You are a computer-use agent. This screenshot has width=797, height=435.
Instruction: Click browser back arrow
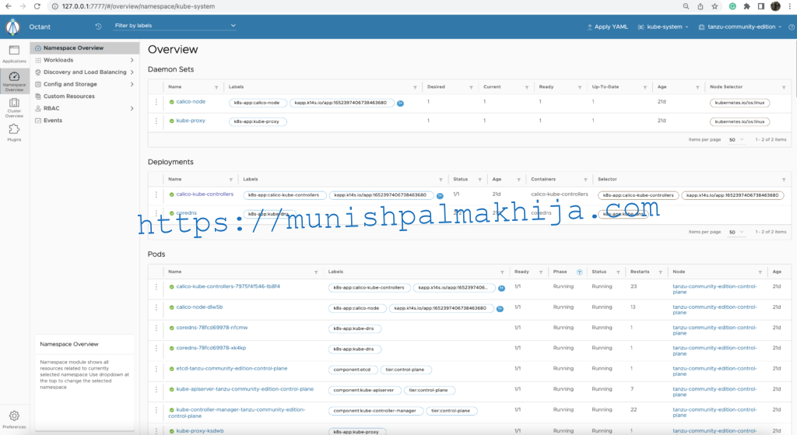[8, 6]
